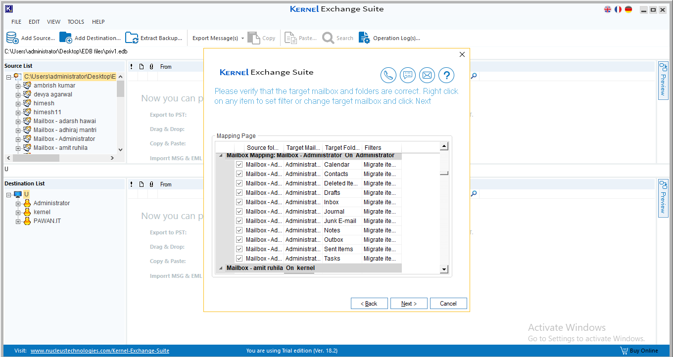Click the search magnifier in source message header

(x=474, y=76)
